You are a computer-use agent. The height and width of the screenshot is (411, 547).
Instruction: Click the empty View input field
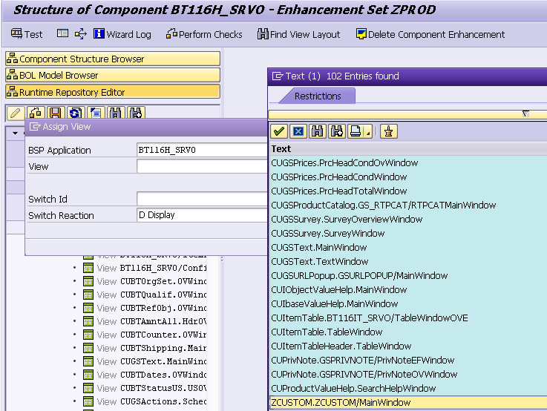tap(203, 166)
